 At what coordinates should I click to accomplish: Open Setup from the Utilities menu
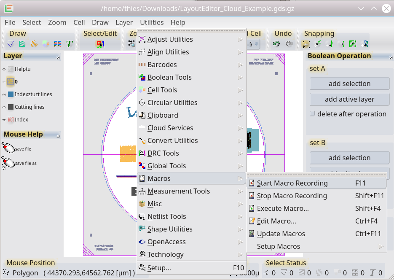pos(159,268)
